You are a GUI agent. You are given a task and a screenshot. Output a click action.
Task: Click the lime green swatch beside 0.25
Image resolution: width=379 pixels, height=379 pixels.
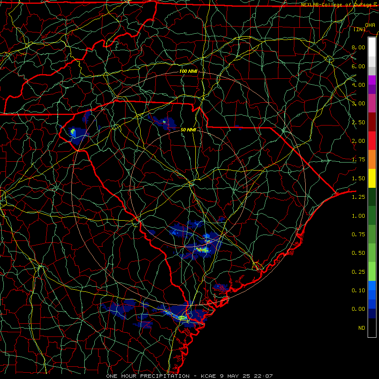[x=372, y=272]
